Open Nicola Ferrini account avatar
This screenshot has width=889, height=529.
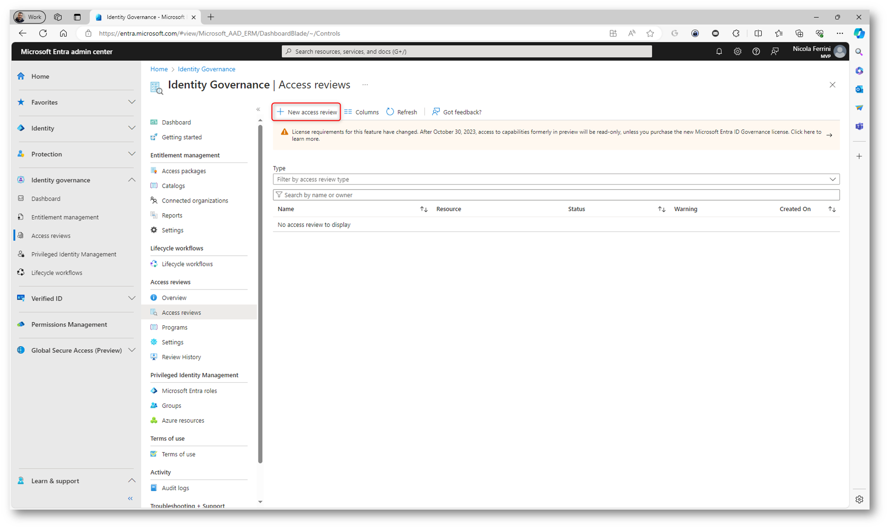coord(840,51)
